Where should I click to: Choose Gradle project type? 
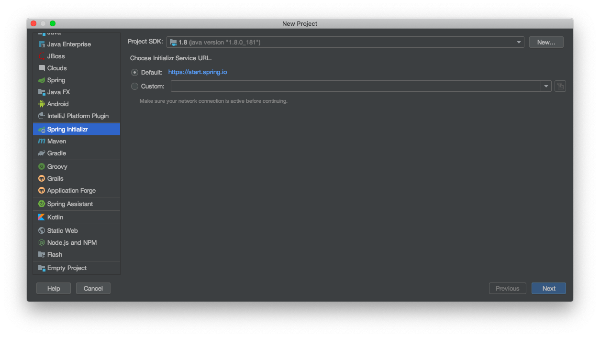[77, 153]
